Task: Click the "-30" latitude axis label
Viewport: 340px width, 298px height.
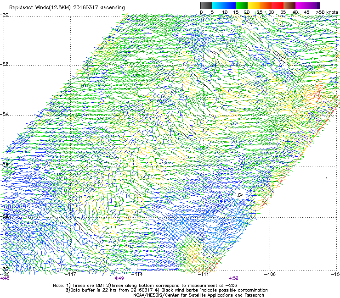Action: click(4, 269)
